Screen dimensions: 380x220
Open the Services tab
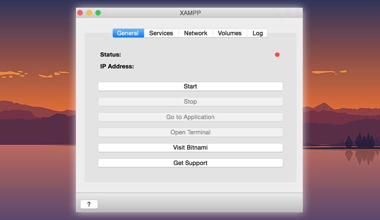click(x=161, y=33)
